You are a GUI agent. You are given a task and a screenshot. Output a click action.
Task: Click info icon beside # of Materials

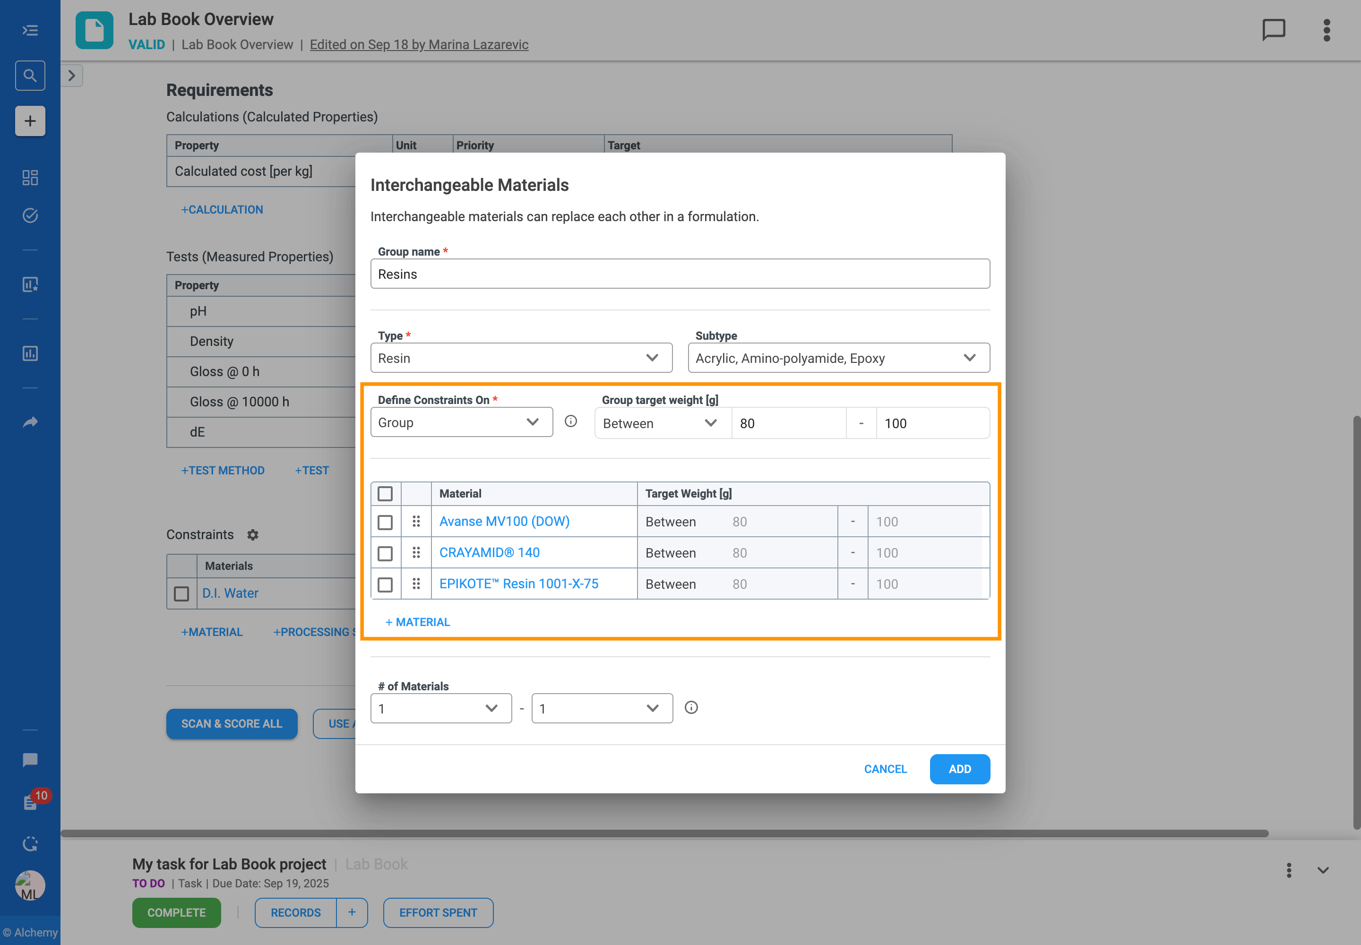690,707
